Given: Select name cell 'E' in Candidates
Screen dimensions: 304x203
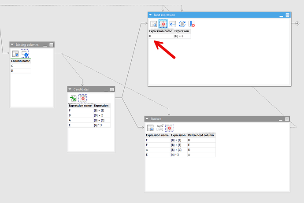Looking at the screenshot, I should 81,125.
